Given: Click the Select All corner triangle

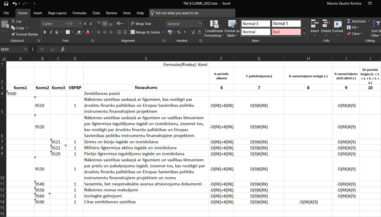Looking at the screenshot, I should click(x=3, y=58).
